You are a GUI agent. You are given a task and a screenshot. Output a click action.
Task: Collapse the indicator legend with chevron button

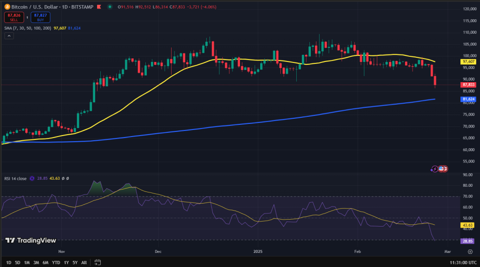(x=9, y=36)
